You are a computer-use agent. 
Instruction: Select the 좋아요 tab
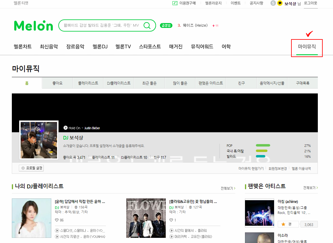click(58, 83)
